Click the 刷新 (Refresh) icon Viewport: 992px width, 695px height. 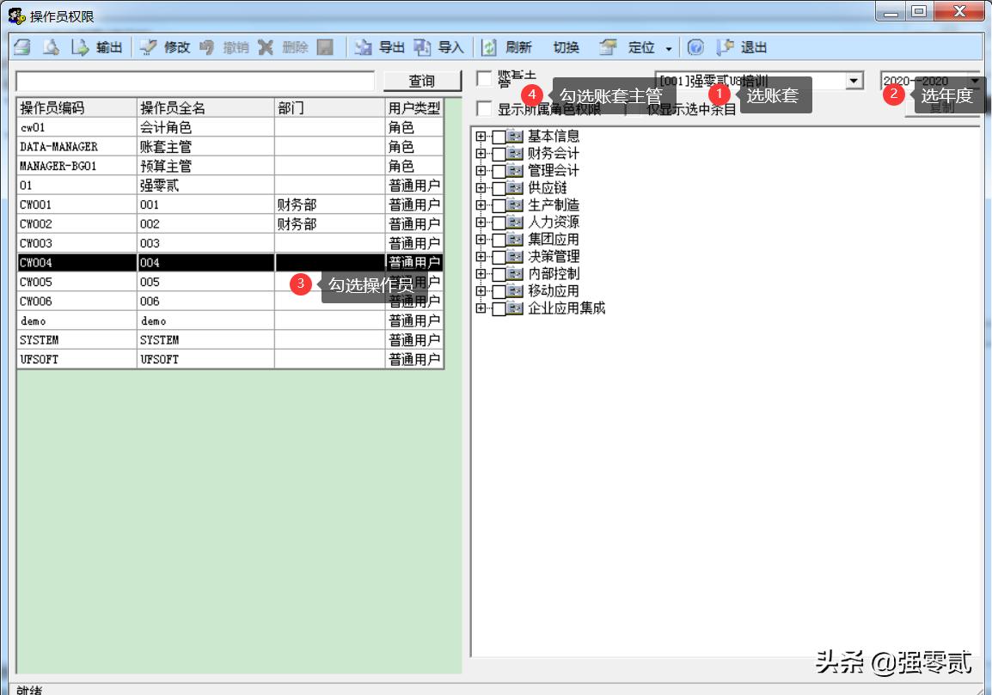click(x=504, y=48)
